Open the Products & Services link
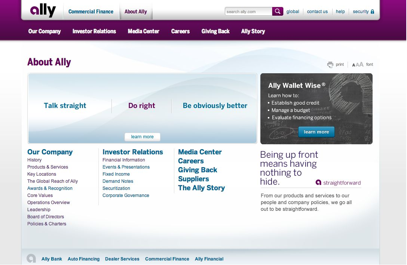Image resolution: width=407 pixels, height=265 pixels. pyautogui.click(x=48, y=167)
